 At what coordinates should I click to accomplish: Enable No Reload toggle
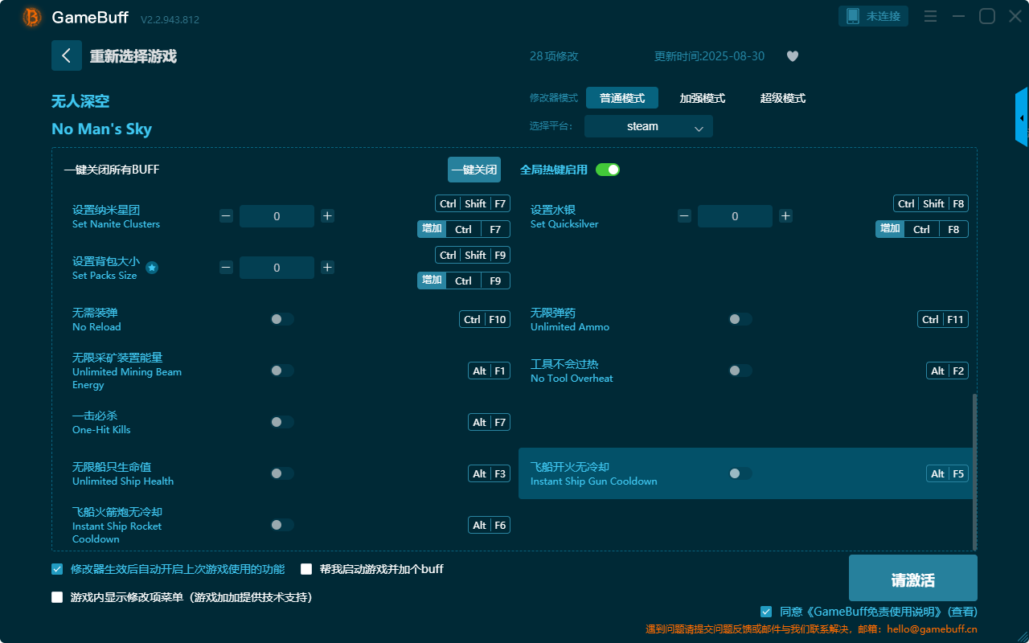pyautogui.click(x=282, y=319)
